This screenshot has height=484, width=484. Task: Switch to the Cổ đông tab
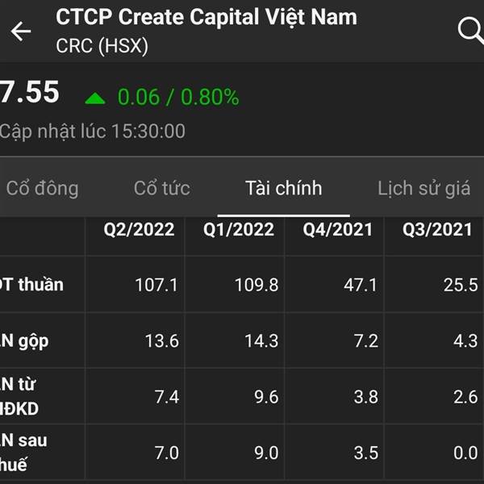(42, 189)
